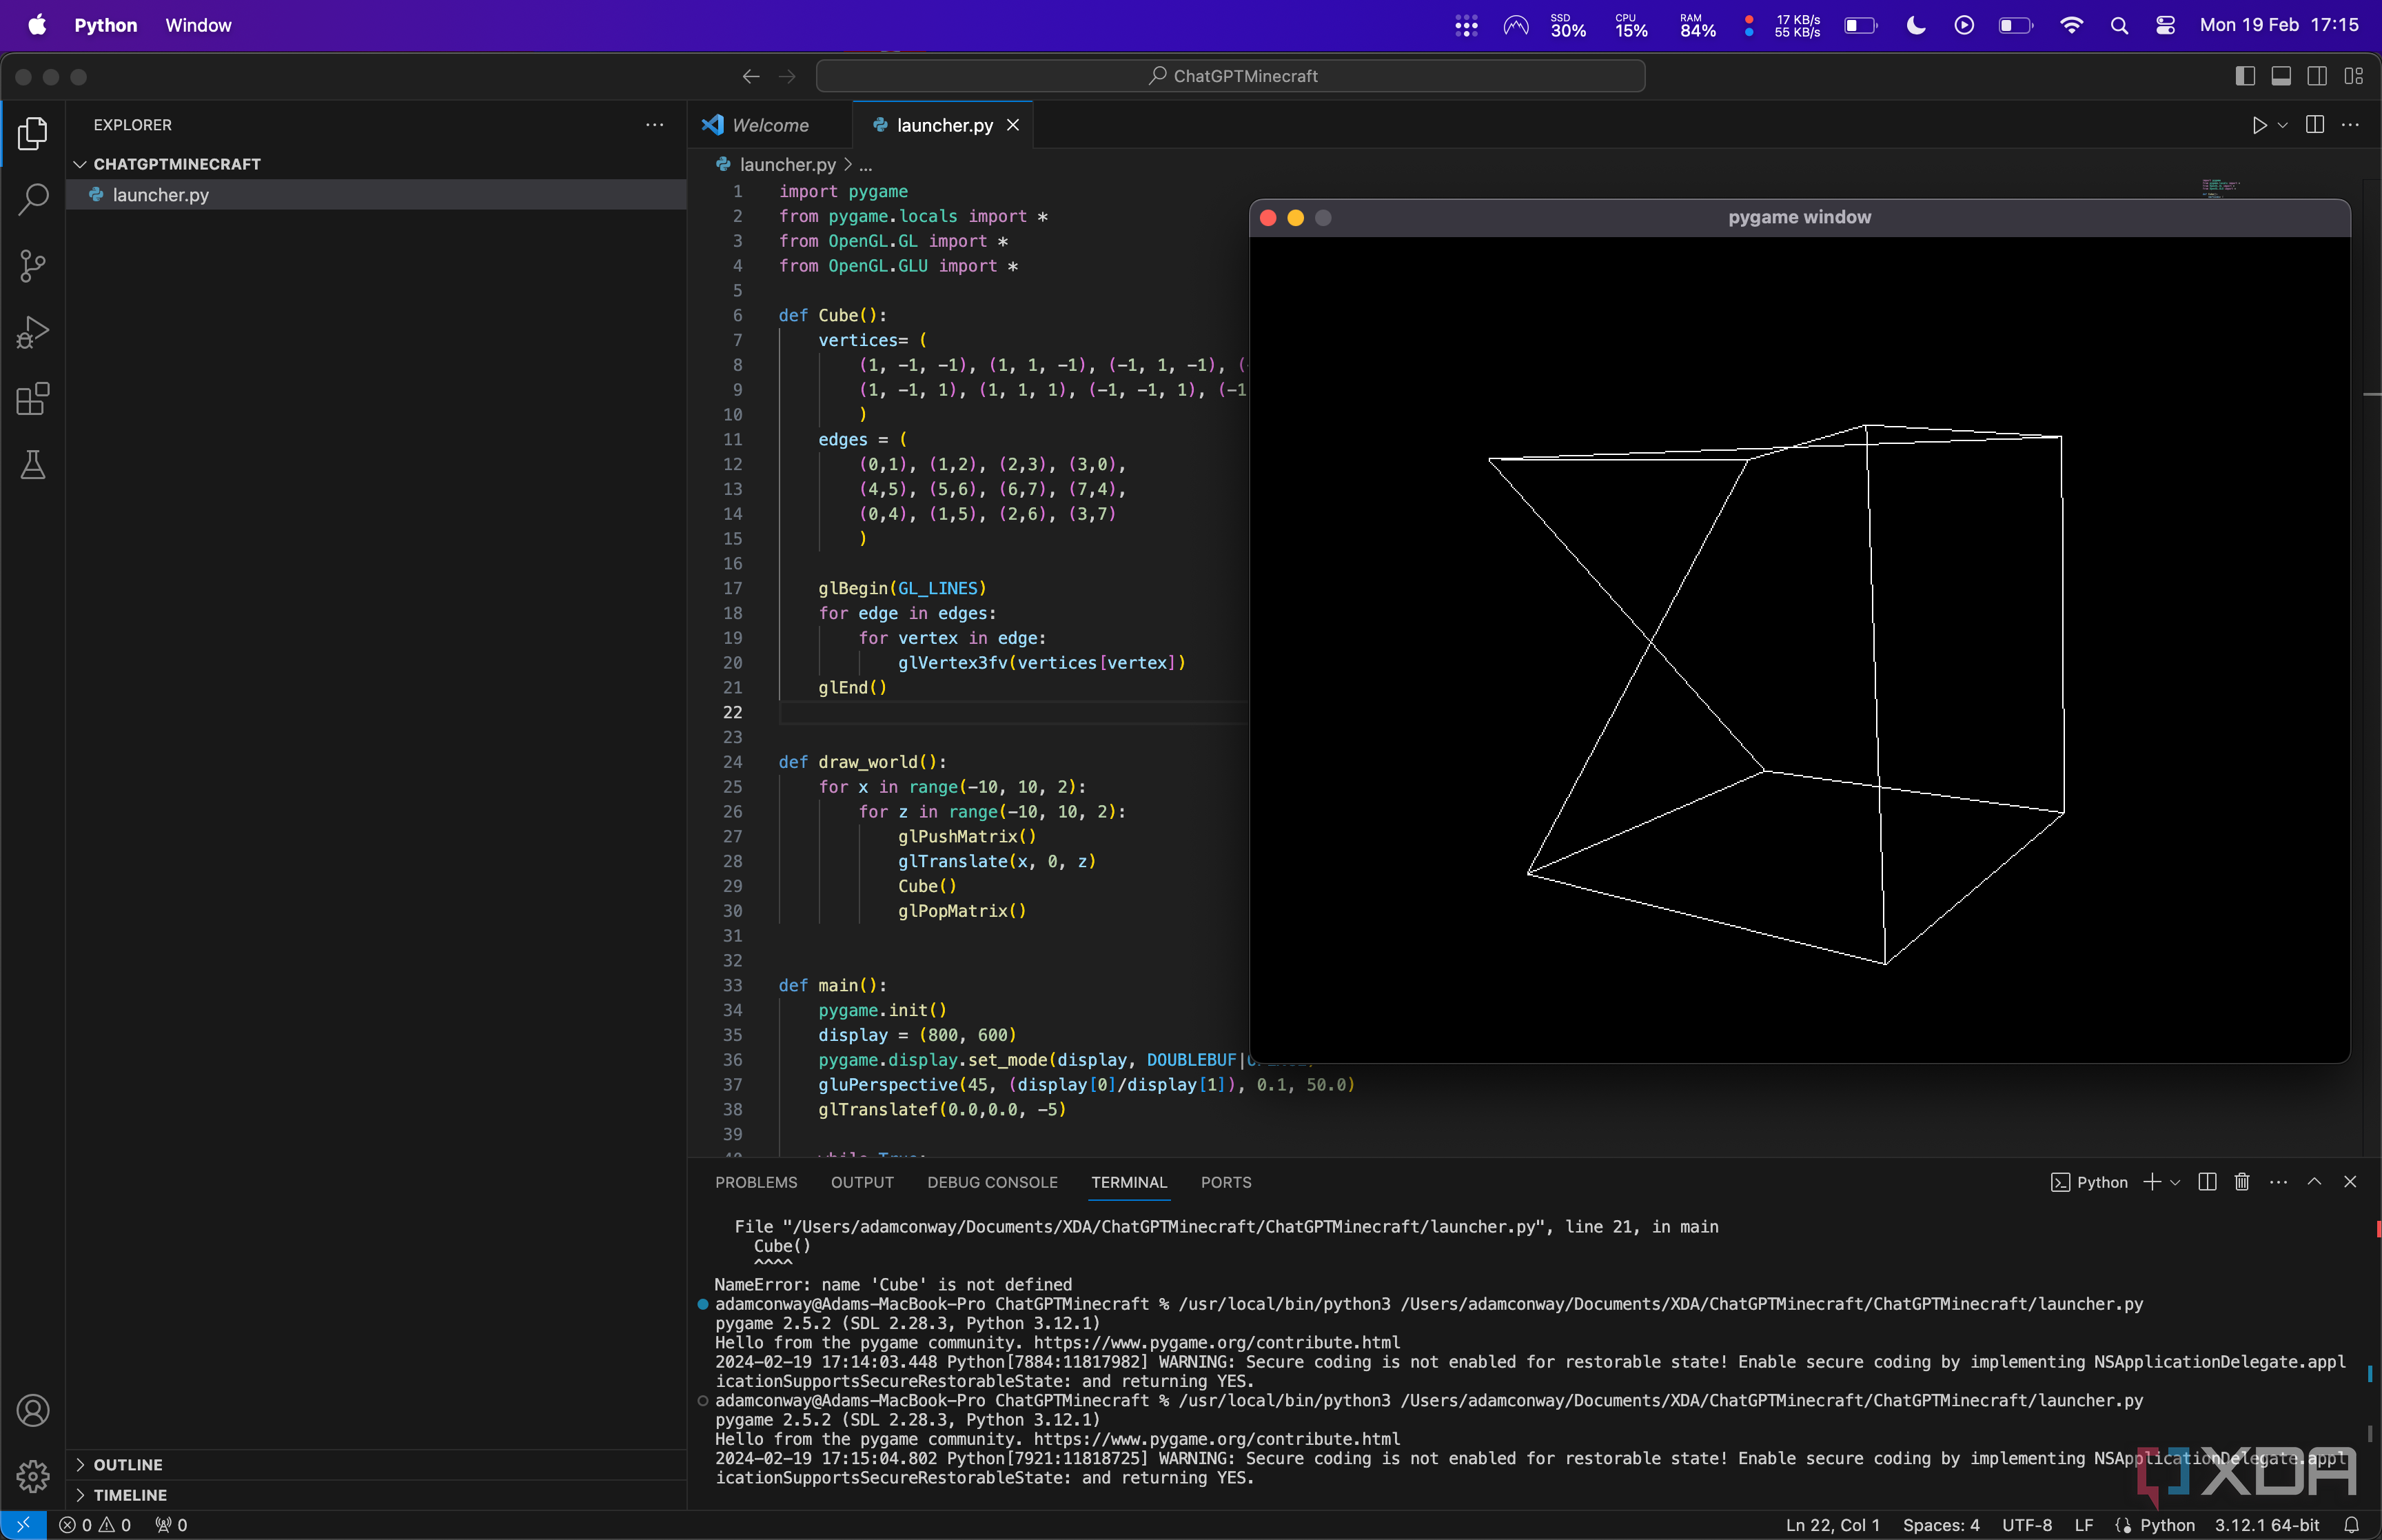Maximize the panel with chevron up
The width and height of the screenshot is (2382, 1540).
pyautogui.click(x=2314, y=1182)
